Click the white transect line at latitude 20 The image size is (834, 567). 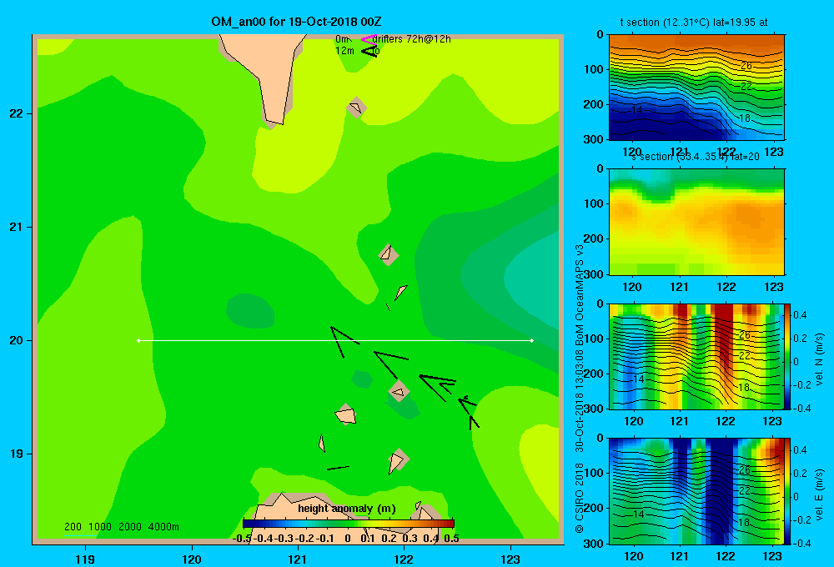click(x=335, y=340)
